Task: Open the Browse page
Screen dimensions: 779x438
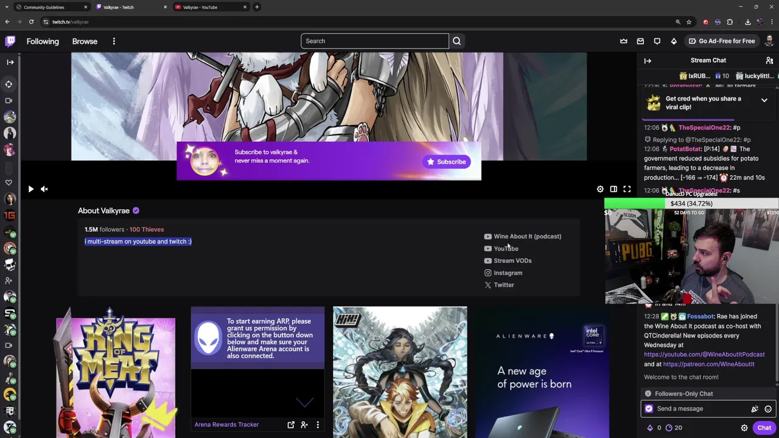Action: pyautogui.click(x=85, y=41)
